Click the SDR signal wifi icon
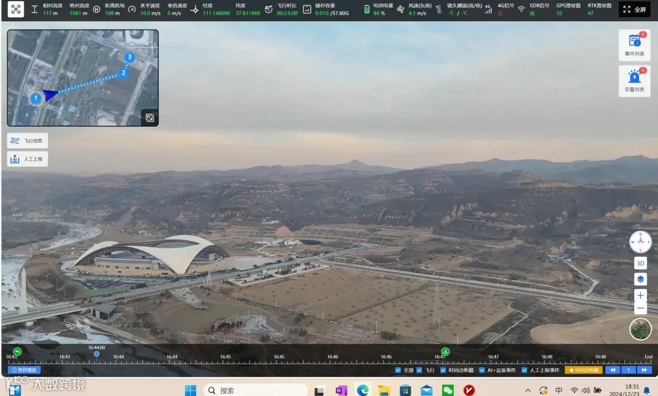Viewport: 658px width, 396px height. coord(521,9)
